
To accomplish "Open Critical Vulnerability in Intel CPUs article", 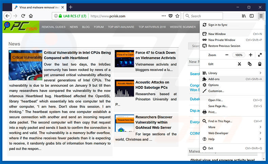I will coord(77,55).
